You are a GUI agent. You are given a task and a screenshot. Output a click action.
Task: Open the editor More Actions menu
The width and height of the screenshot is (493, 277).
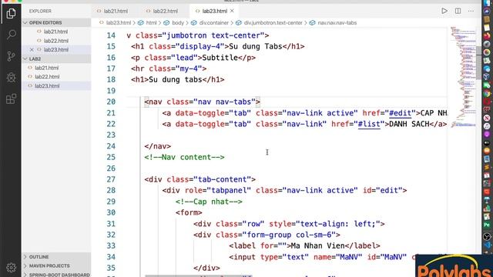click(471, 11)
